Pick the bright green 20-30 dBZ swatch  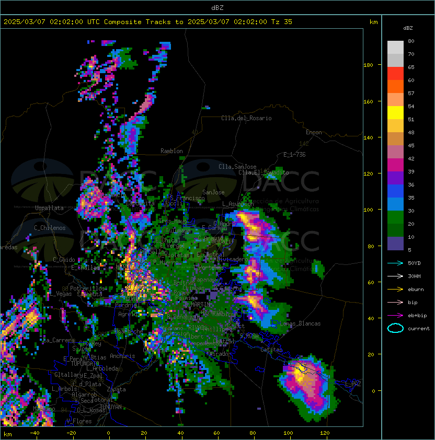(395, 217)
